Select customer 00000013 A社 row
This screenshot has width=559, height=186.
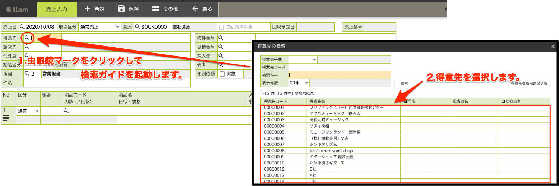[x=405, y=175]
